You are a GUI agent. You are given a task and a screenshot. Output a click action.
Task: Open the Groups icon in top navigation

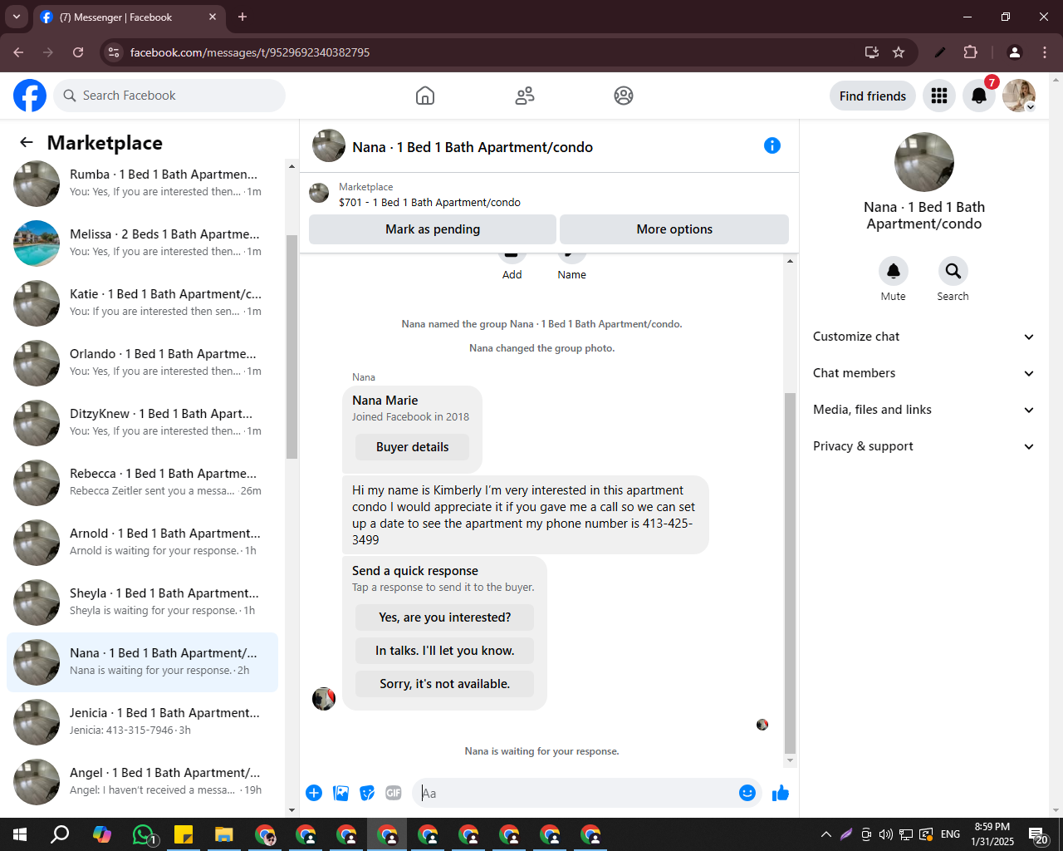point(624,96)
